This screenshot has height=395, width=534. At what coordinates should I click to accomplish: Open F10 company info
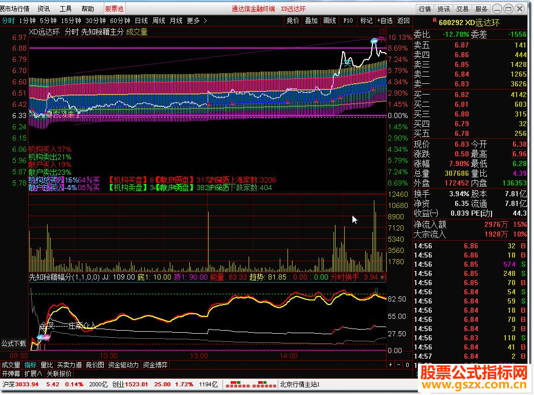click(x=348, y=21)
